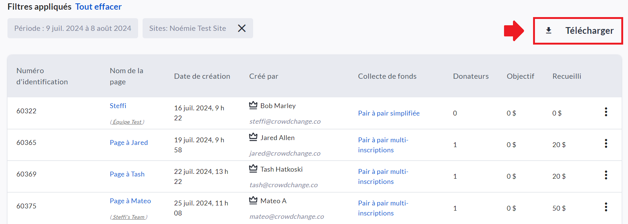Remove the Noémie Test Site filter
628x224 pixels.
[242, 28]
